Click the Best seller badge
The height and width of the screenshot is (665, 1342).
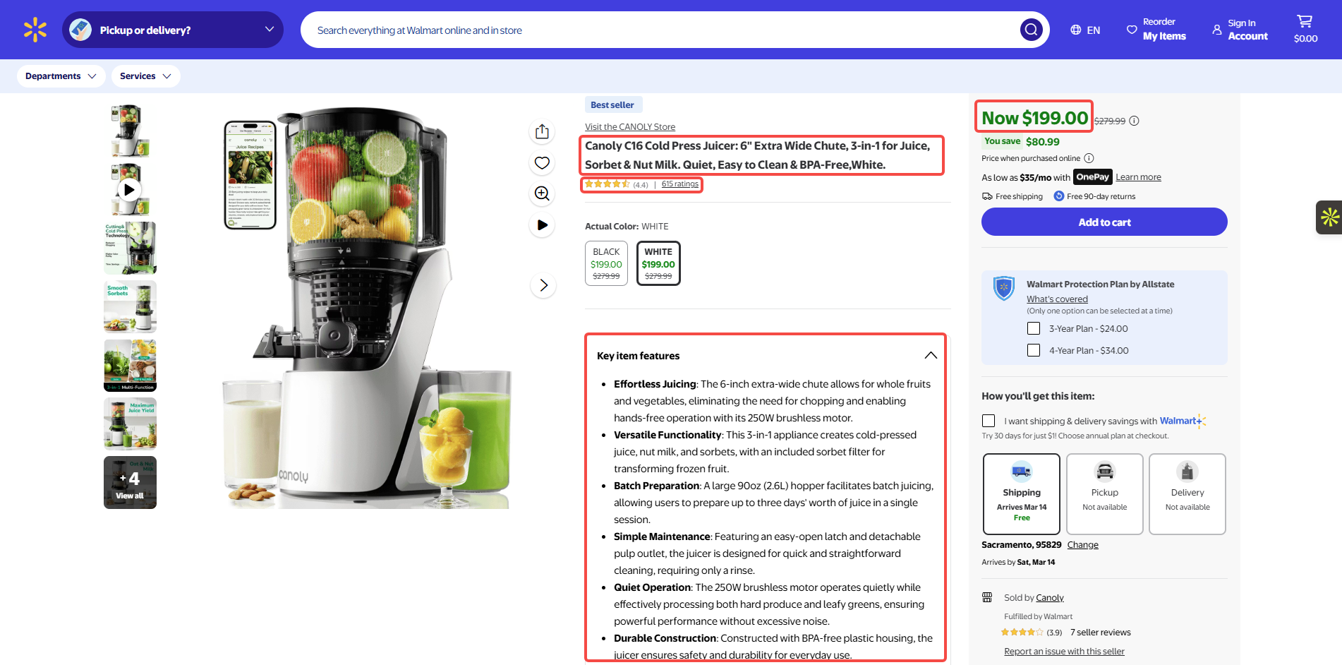coord(613,104)
